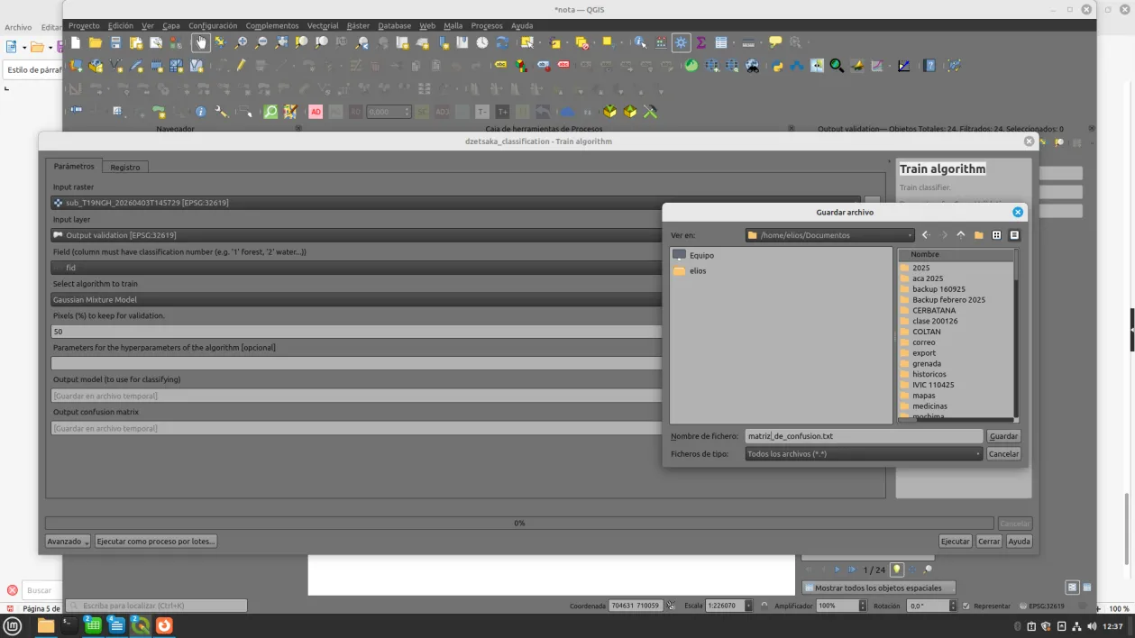Create new folder in save dialog
1135x638 pixels.
(979, 235)
